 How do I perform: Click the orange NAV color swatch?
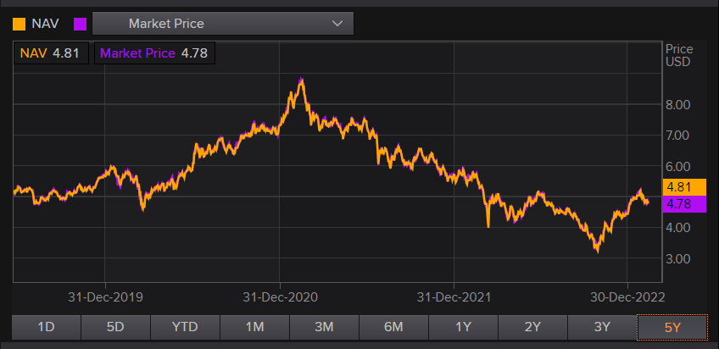19,24
